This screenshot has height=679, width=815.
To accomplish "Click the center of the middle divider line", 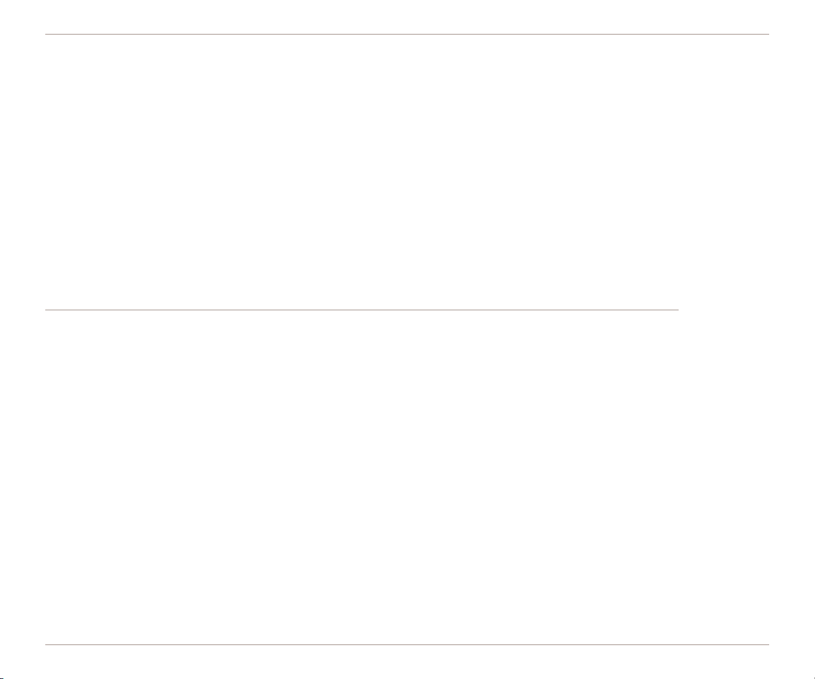I will tap(362, 310).
